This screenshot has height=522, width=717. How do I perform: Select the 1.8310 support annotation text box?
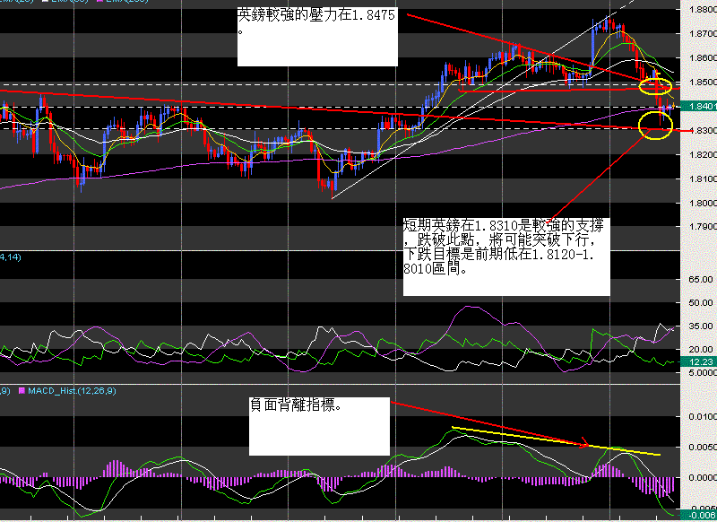pyautogui.click(x=506, y=257)
